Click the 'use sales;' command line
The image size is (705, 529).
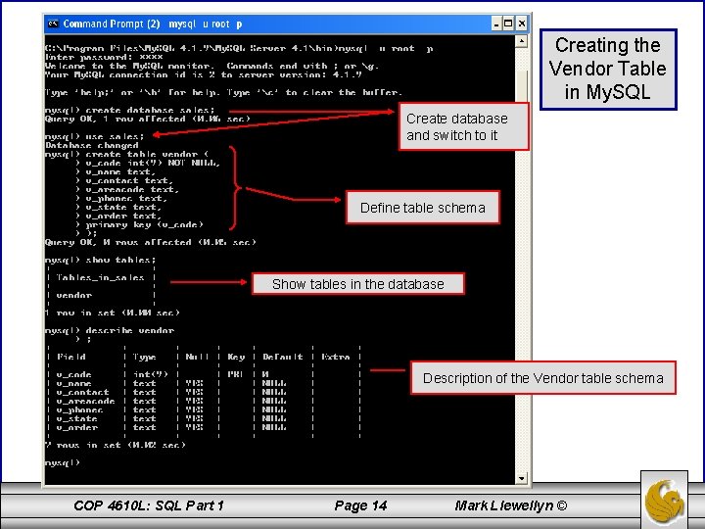(x=94, y=136)
